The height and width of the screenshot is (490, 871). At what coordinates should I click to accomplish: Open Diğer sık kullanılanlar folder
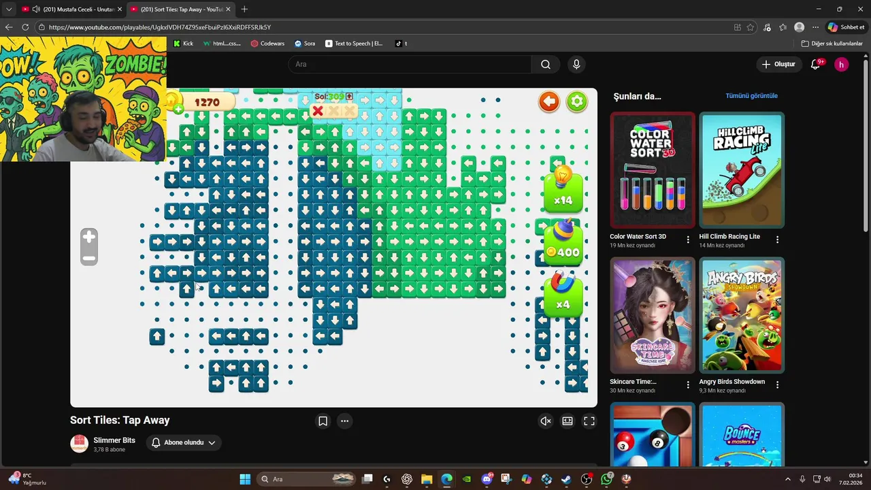point(832,44)
